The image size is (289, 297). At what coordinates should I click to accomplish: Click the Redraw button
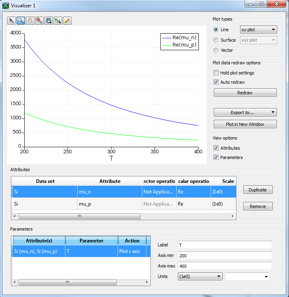(245, 93)
